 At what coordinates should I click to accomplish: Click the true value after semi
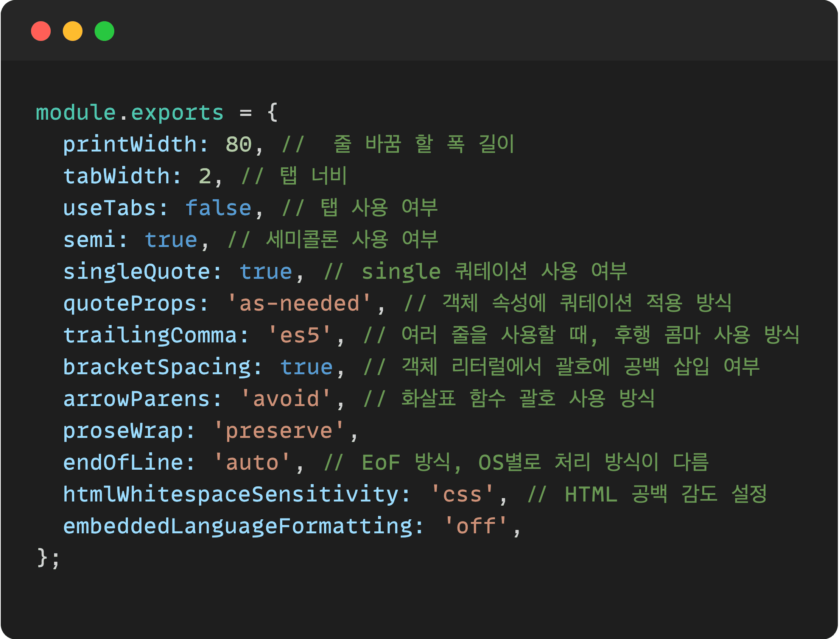click(x=171, y=240)
